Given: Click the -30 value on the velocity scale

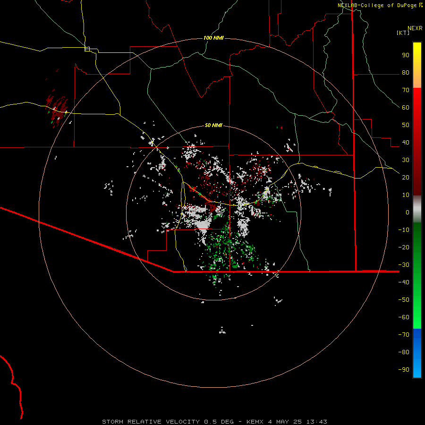Looking at the screenshot, I should pos(404,265).
